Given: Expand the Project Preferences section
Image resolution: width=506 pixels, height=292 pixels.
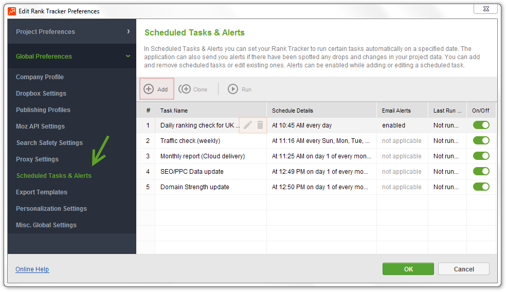Looking at the screenshot, I should point(71,31).
